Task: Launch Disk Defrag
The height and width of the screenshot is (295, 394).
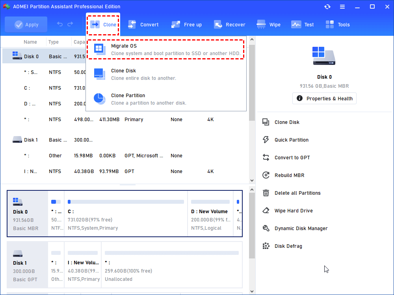Action: click(288, 246)
